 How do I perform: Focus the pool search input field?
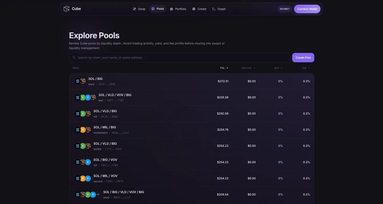pos(179,57)
